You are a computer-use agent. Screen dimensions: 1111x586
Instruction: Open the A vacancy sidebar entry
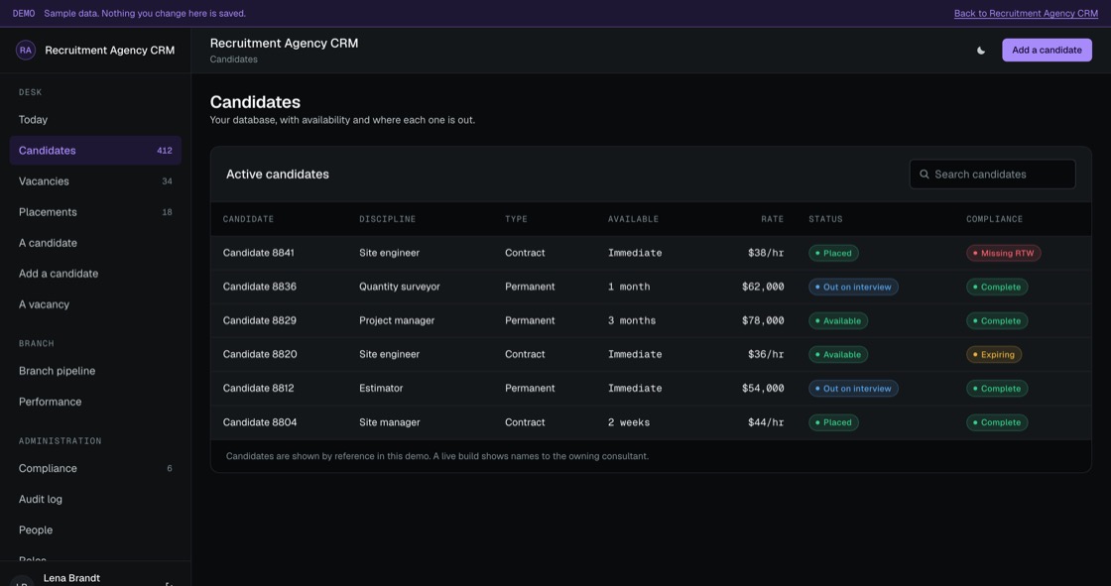point(95,304)
